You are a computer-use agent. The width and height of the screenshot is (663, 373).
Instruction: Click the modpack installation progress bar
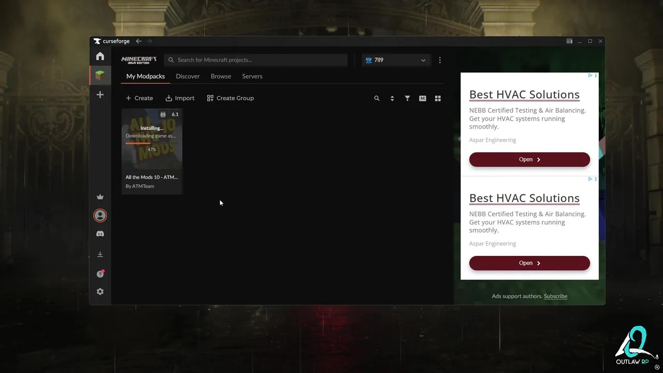click(152, 144)
